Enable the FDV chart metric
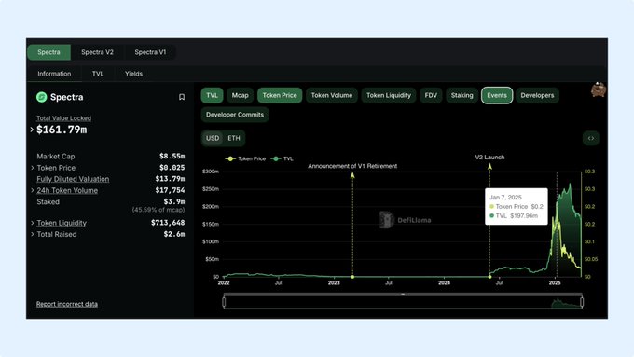Screen dimensions: 634x357 (431, 95)
